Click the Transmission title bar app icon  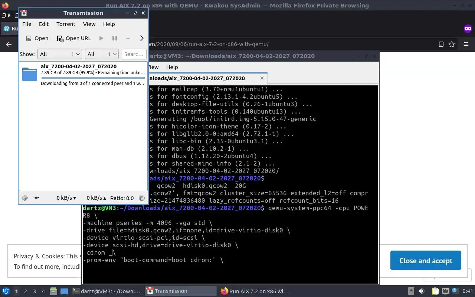pyautogui.click(x=24, y=13)
